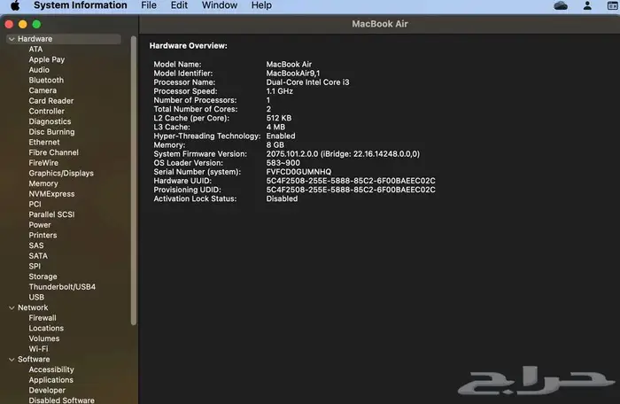This screenshot has height=404, width=620.
Task: Select Network in the sidebar
Action: point(33,307)
